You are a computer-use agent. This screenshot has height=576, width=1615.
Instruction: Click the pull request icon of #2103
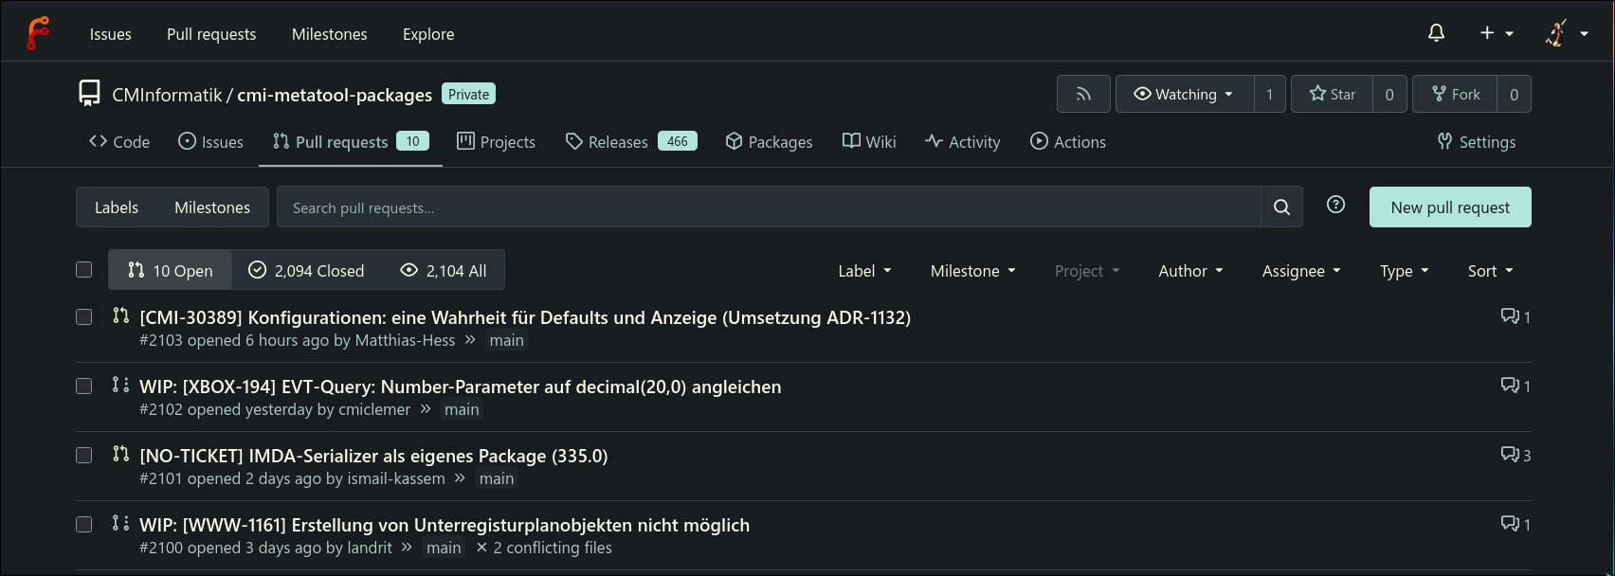click(x=120, y=315)
